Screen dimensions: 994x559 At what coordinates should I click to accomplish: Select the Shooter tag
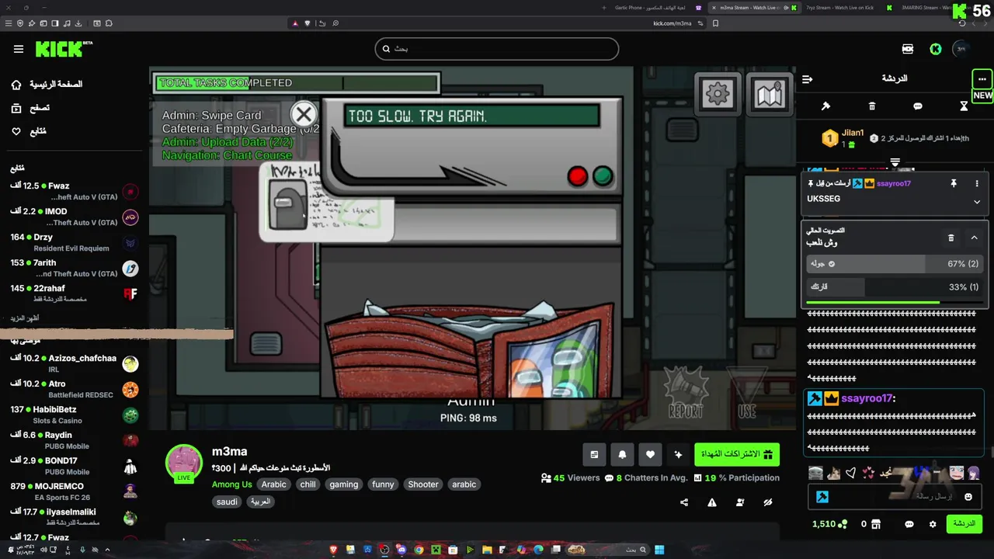(x=423, y=484)
